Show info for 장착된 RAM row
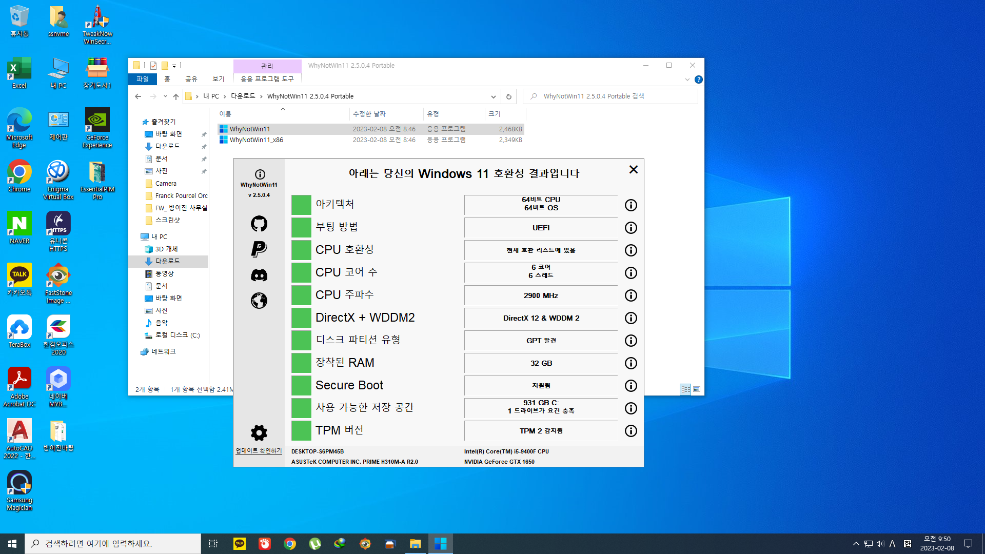The width and height of the screenshot is (985, 554). coord(631,363)
